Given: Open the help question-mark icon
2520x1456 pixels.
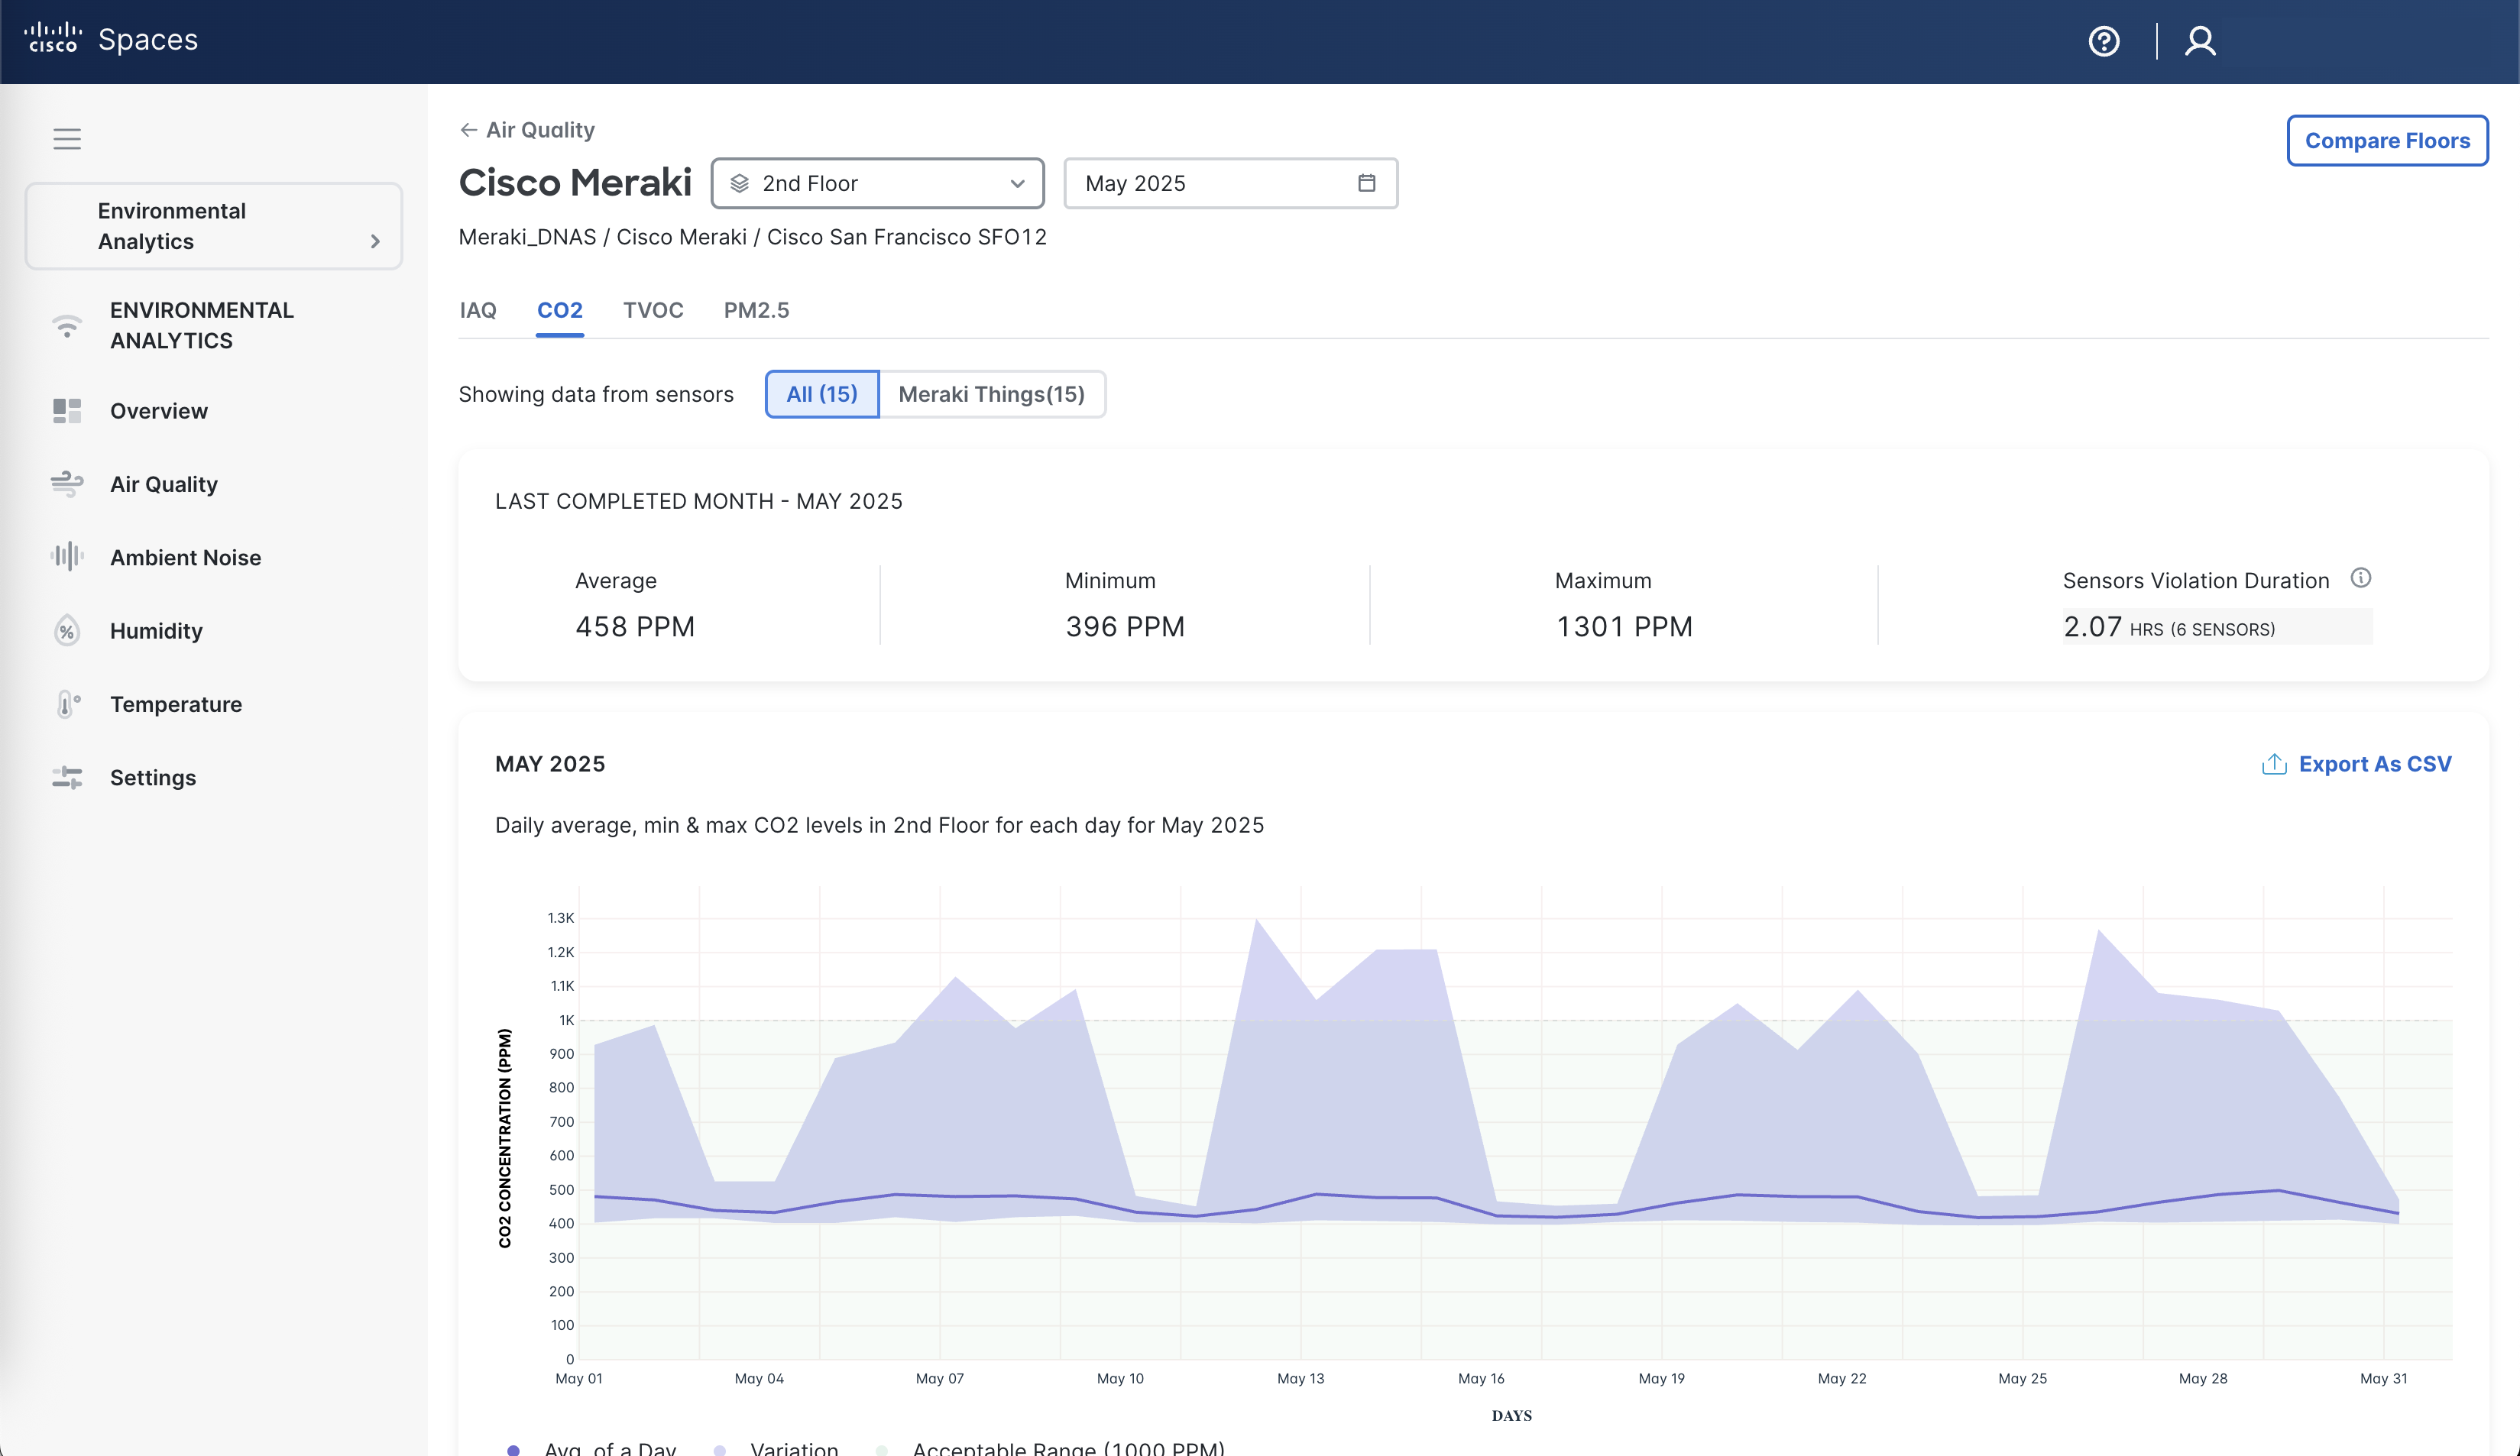Looking at the screenshot, I should pyautogui.click(x=2103, y=41).
